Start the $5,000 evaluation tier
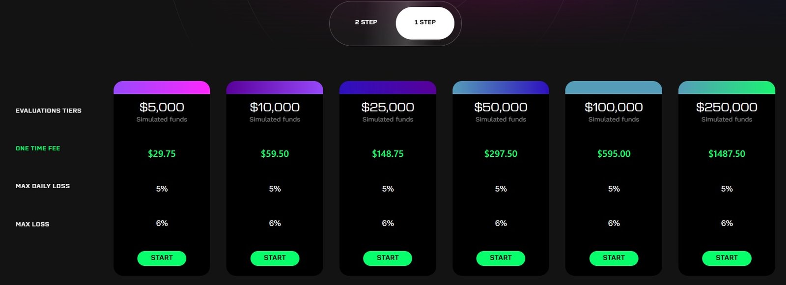Image resolution: width=786 pixels, height=285 pixels. pos(162,258)
